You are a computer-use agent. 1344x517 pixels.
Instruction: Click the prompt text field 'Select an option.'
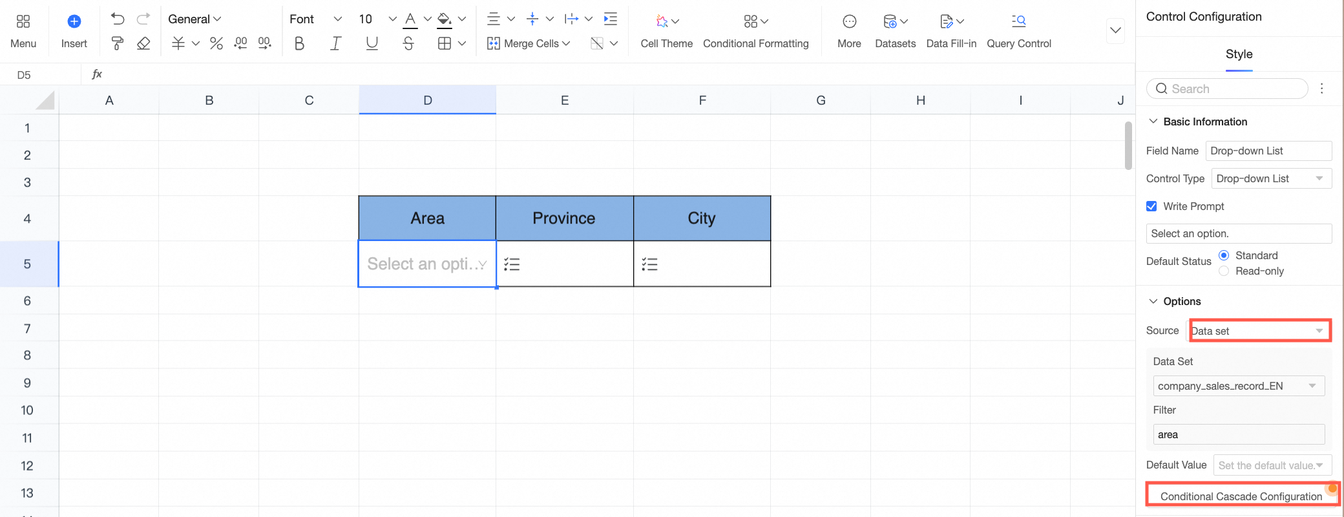(x=1239, y=233)
